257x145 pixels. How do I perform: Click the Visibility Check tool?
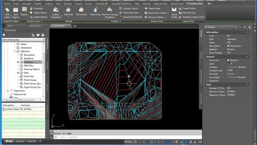click(x=129, y=8)
